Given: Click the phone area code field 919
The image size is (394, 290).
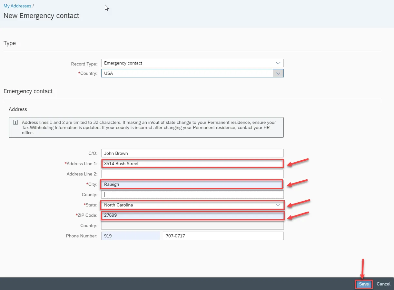Looking at the screenshot, I should pos(131,236).
